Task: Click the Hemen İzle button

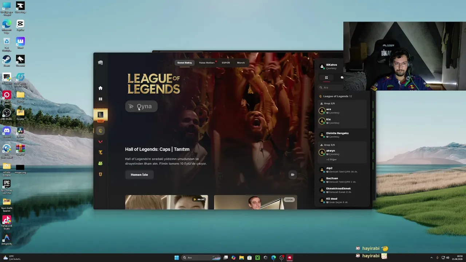Action: point(139,175)
